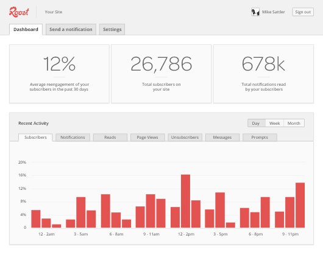Click the 12% y-axis label on the chart
The height and width of the screenshot is (255, 323).
coord(23,189)
